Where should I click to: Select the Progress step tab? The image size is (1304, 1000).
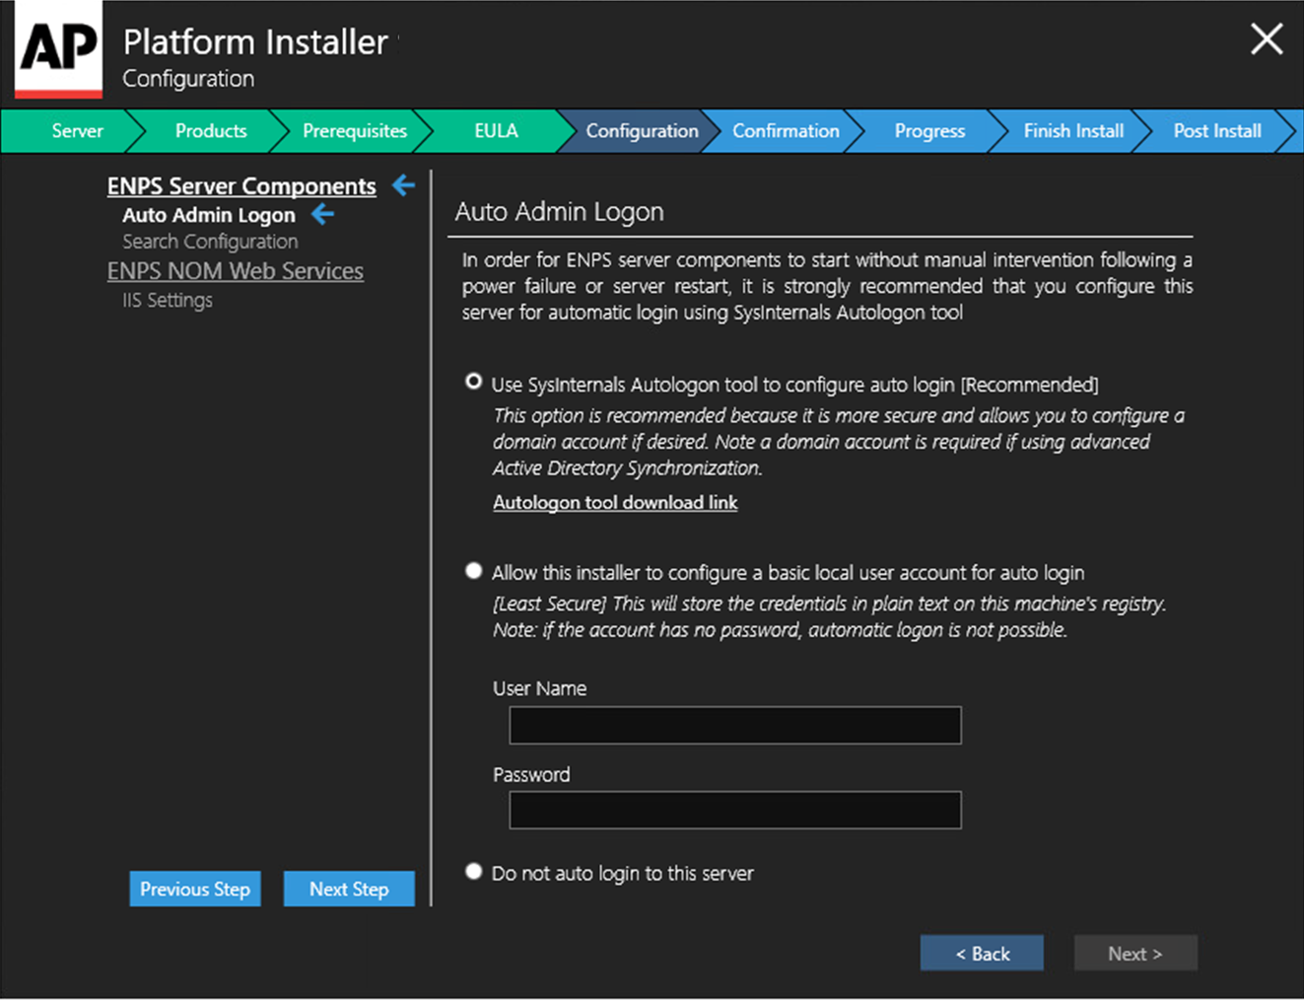click(x=929, y=131)
